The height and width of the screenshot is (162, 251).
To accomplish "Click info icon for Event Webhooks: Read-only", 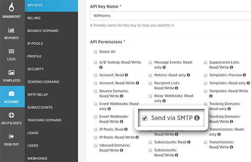I will click(x=109, y=109).
